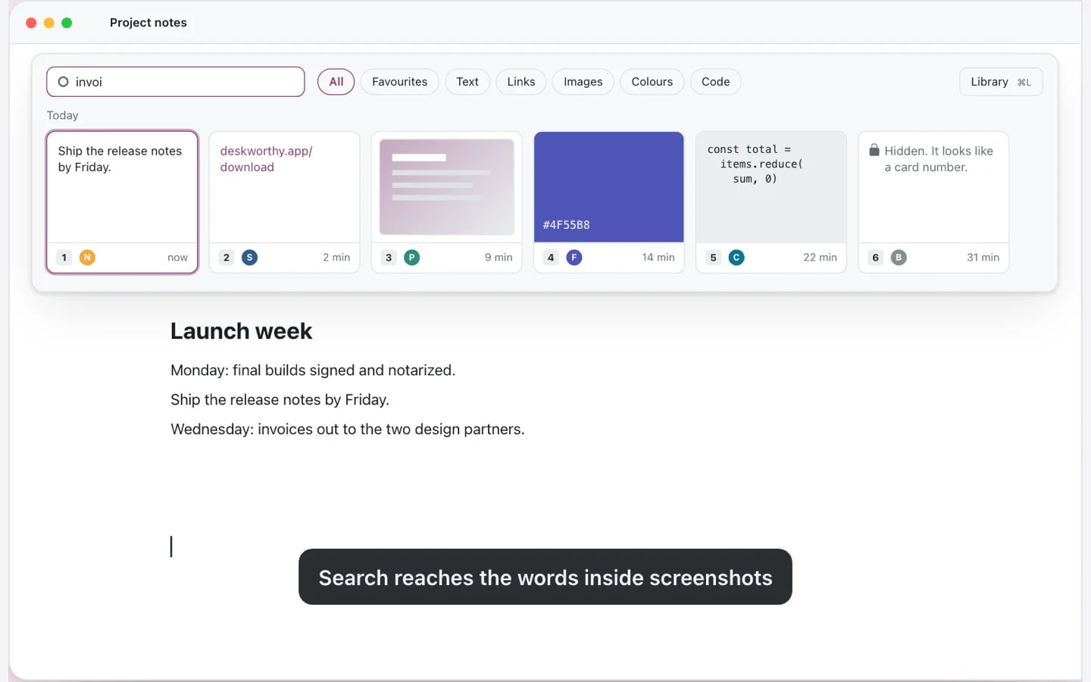This screenshot has height=682, width=1091.
Task: Click the orange N app badge
Action: click(87, 258)
